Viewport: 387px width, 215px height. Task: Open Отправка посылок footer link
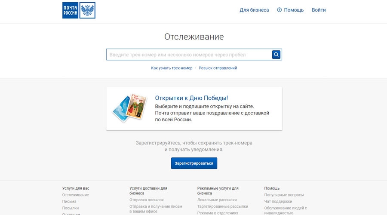point(147,200)
